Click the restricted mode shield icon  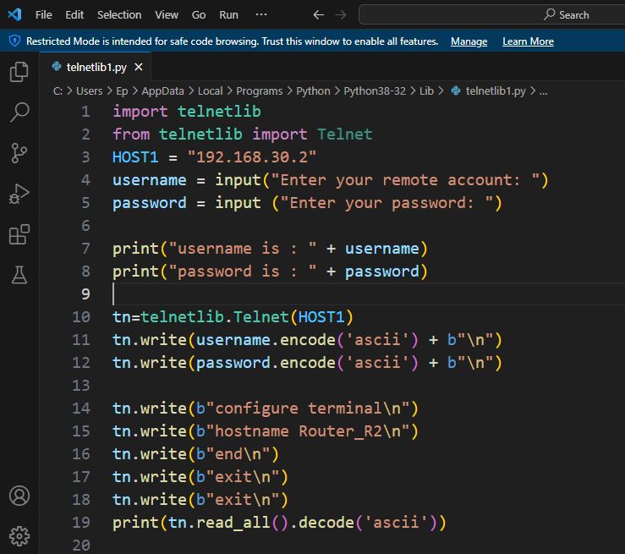(x=14, y=41)
